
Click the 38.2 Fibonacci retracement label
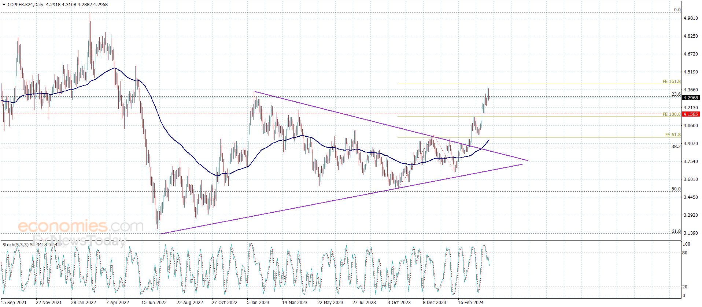(676, 146)
